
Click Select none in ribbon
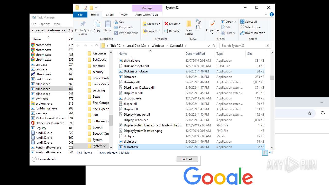(250, 27)
